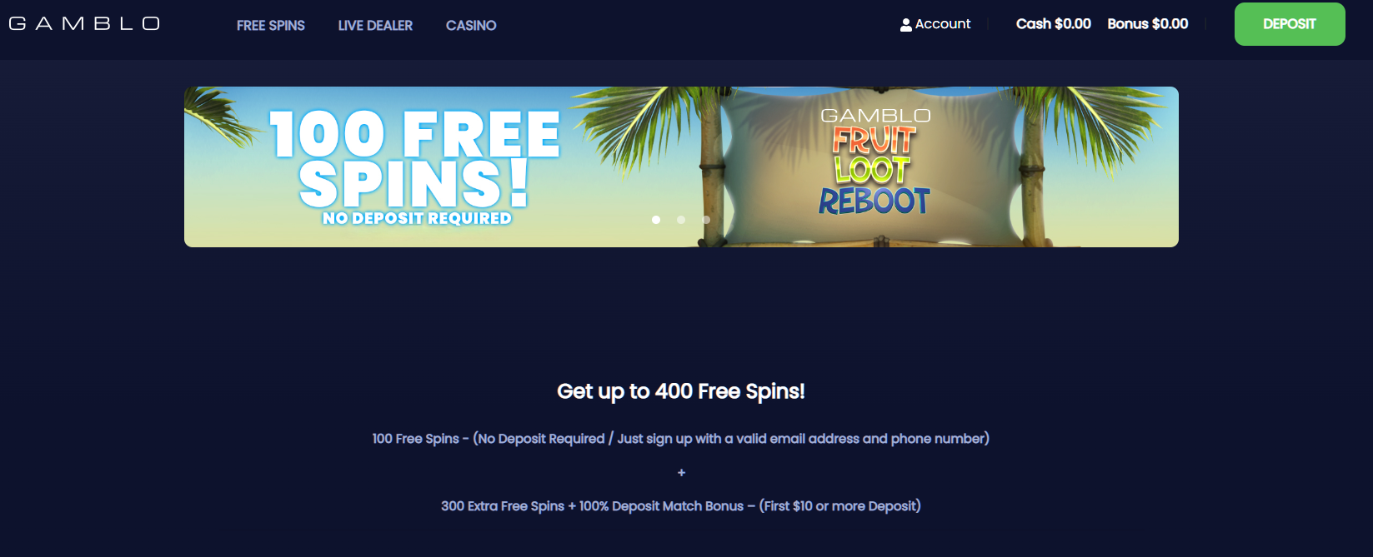This screenshot has width=1373, height=557.
Task: Go to the Casino page
Action: [471, 25]
